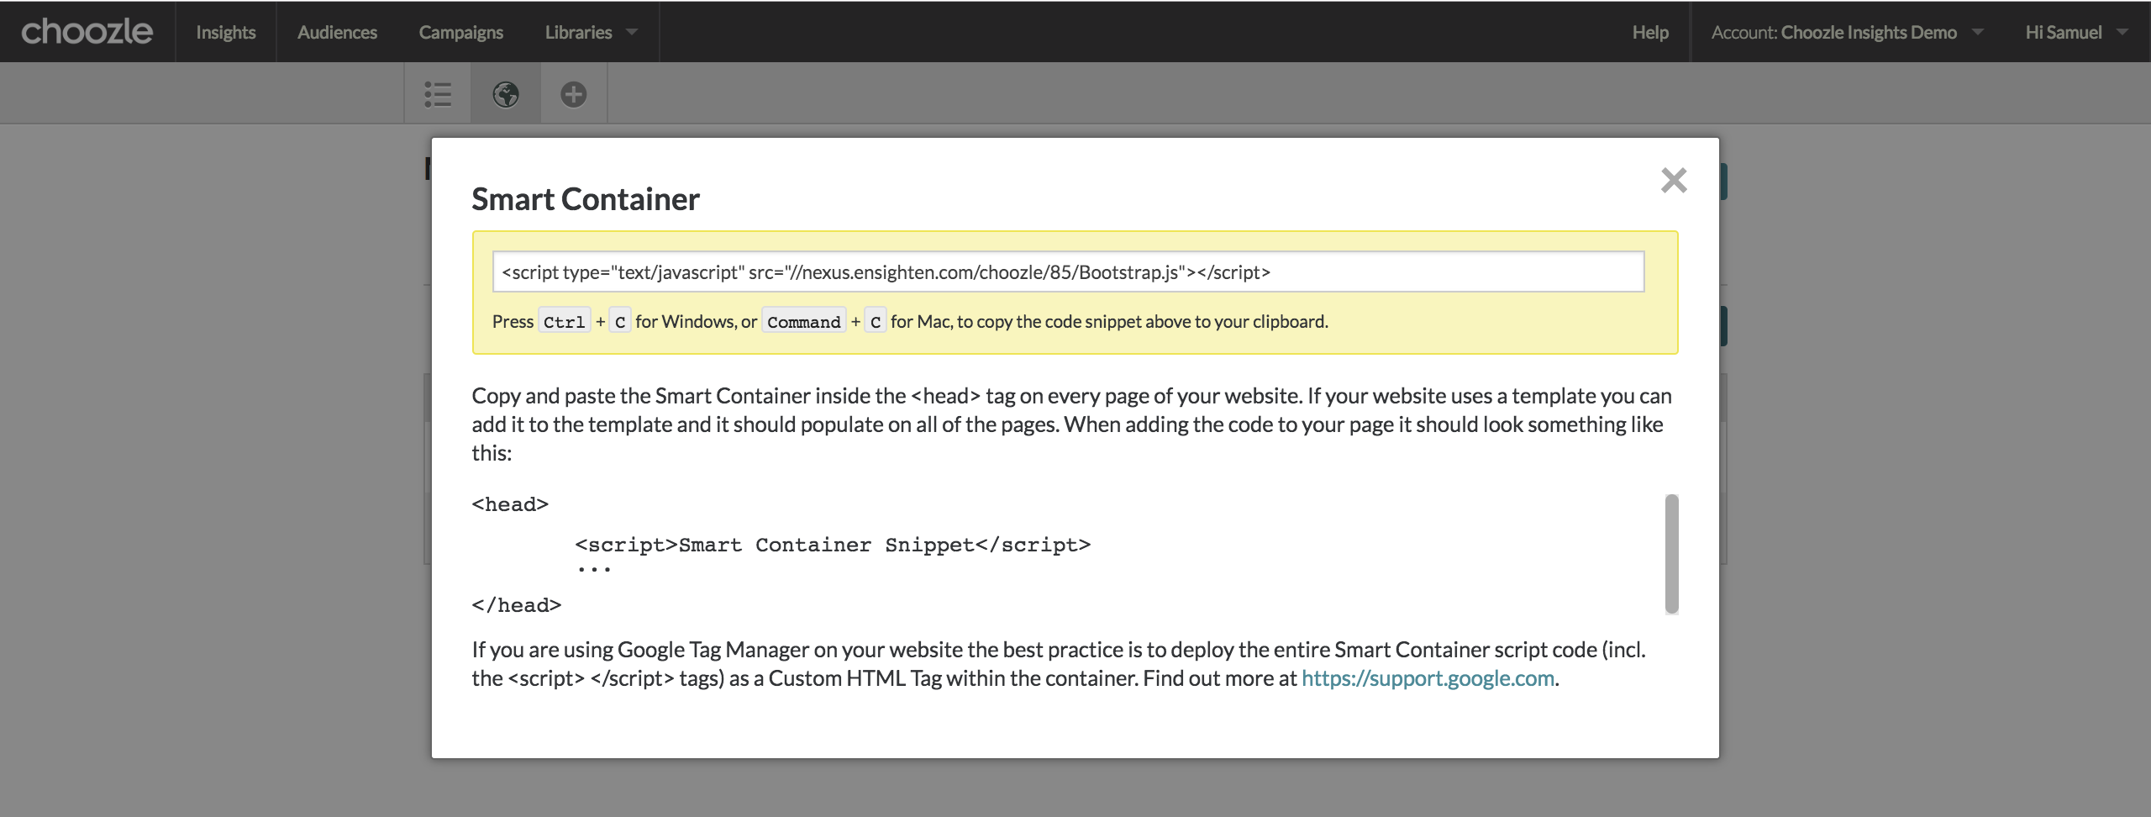2151x817 pixels.
Task: Expand the Libraries dropdown
Action: (592, 32)
